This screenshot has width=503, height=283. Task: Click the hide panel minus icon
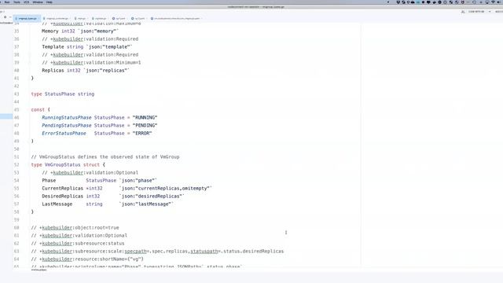point(10,17)
